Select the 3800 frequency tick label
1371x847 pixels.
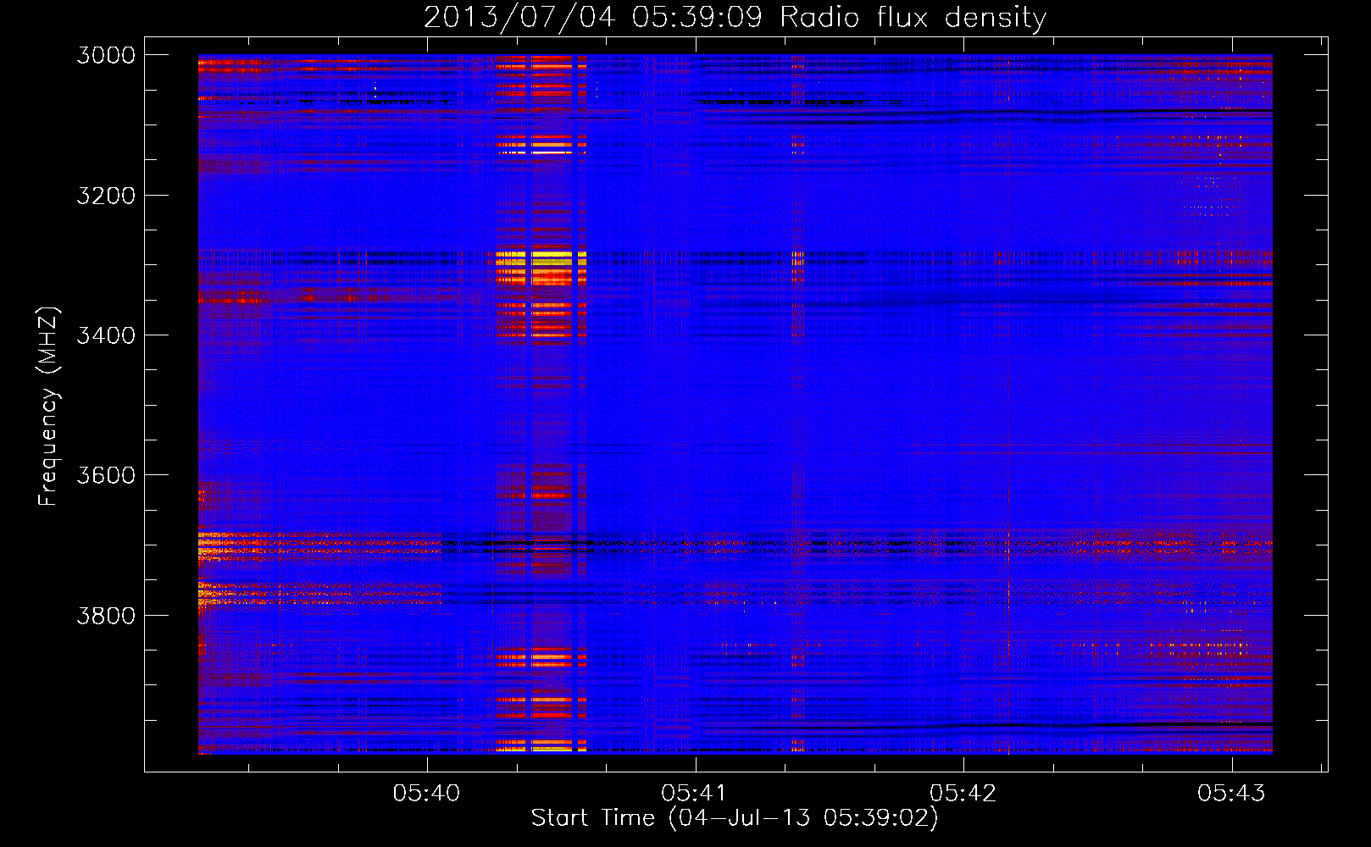pyautogui.click(x=106, y=615)
